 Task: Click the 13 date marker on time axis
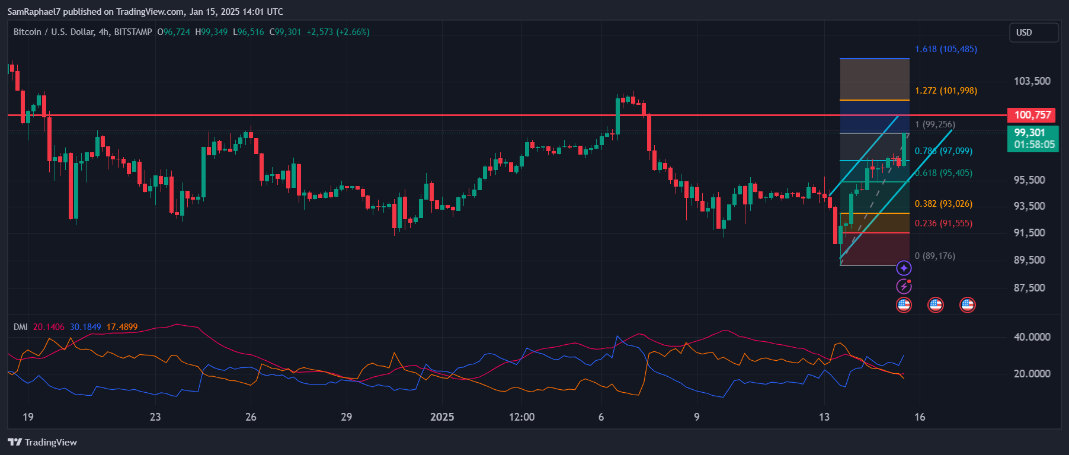[824, 417]
